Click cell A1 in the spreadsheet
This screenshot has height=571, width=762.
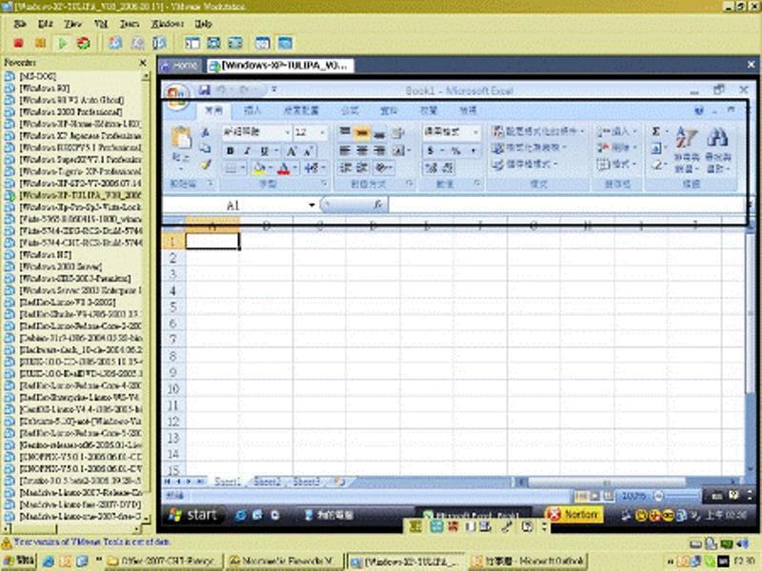(212, 242)
